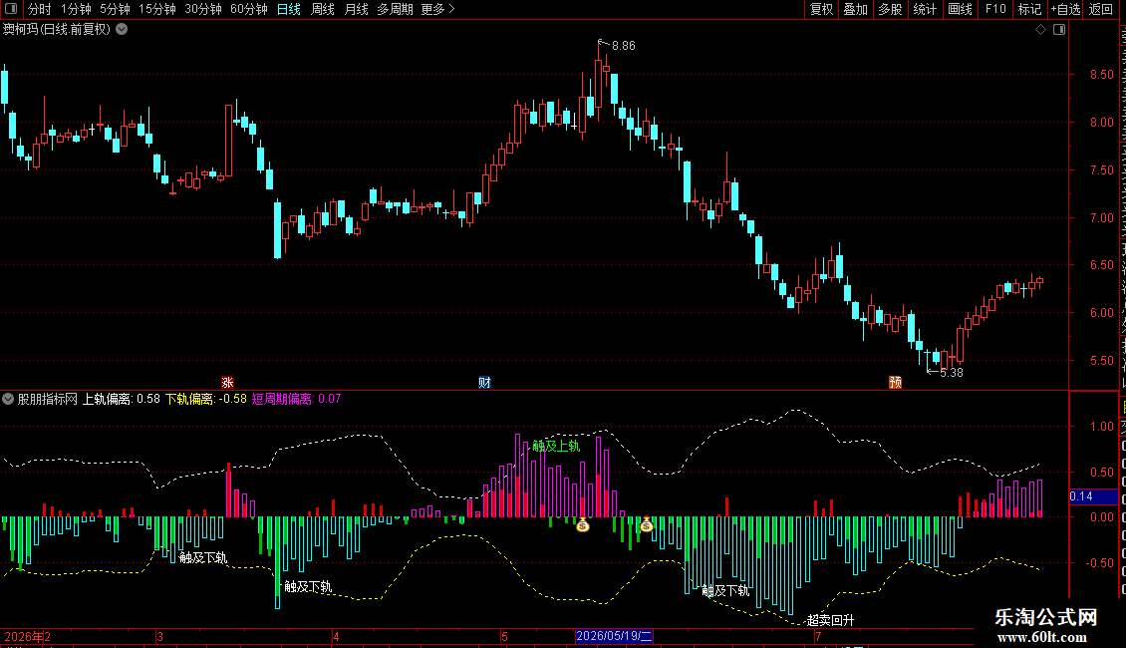Image resolution: width=1126 pixels, height=648 pixels.
Task: Click 下轨偏离: -0.58 indicator value
Action: pos(206,399)
